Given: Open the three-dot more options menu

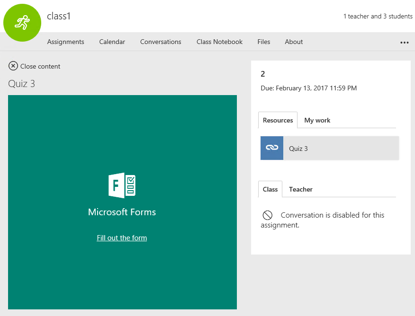Looking at the screenshot, I should 405,42.
